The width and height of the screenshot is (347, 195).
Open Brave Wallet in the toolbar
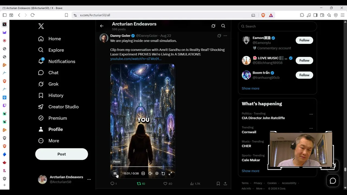(322, 15)
